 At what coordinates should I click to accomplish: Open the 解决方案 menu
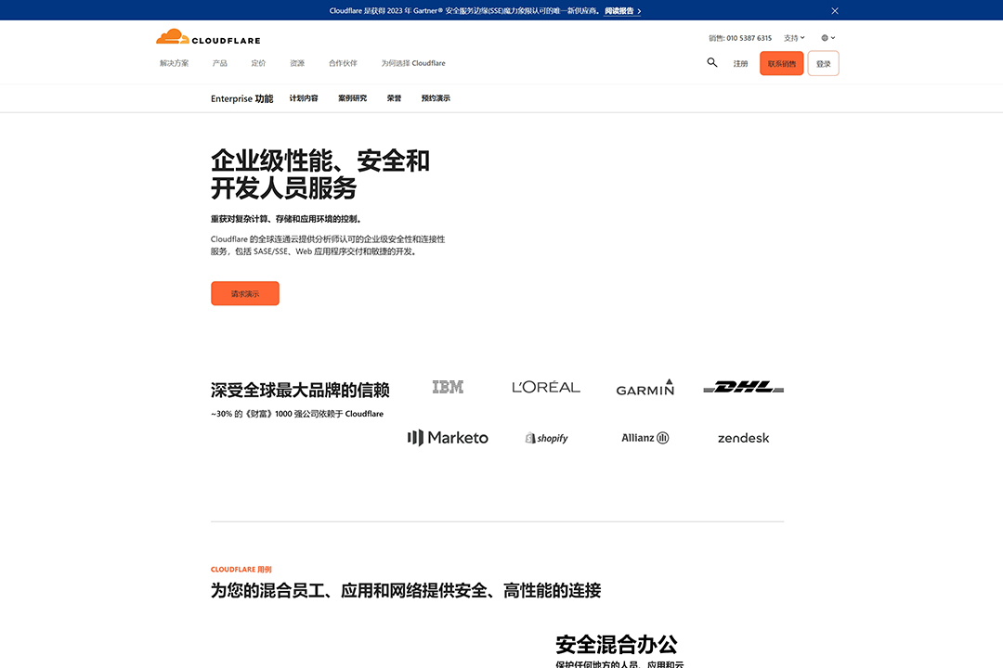[174, 63]
